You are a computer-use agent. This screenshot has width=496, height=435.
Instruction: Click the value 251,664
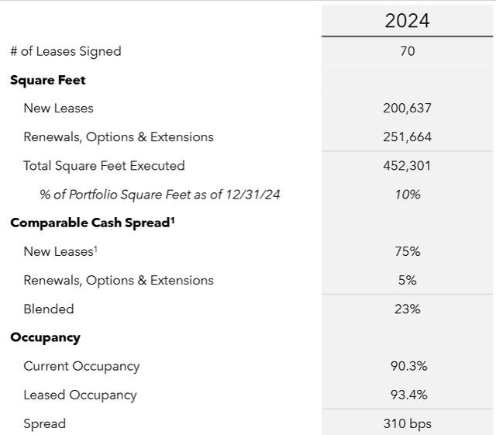coord(407,137)
